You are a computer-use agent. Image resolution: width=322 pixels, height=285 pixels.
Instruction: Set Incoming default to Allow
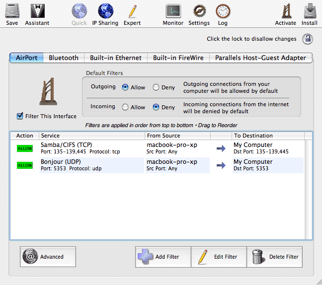point(125,107)
